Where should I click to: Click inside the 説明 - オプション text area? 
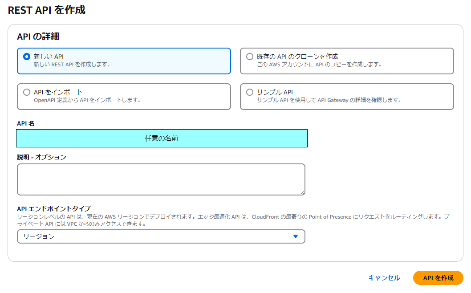(x=161, y=179)
